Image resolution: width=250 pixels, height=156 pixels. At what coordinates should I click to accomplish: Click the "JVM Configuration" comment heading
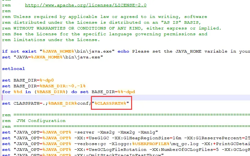tap(40, 121)
